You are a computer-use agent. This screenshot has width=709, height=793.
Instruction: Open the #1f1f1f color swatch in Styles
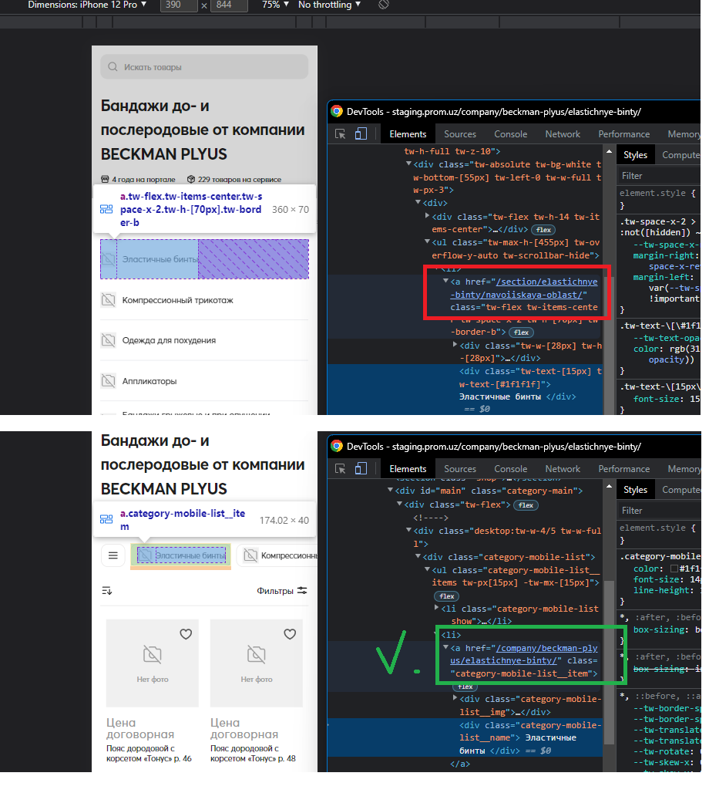tap(674, 569)
